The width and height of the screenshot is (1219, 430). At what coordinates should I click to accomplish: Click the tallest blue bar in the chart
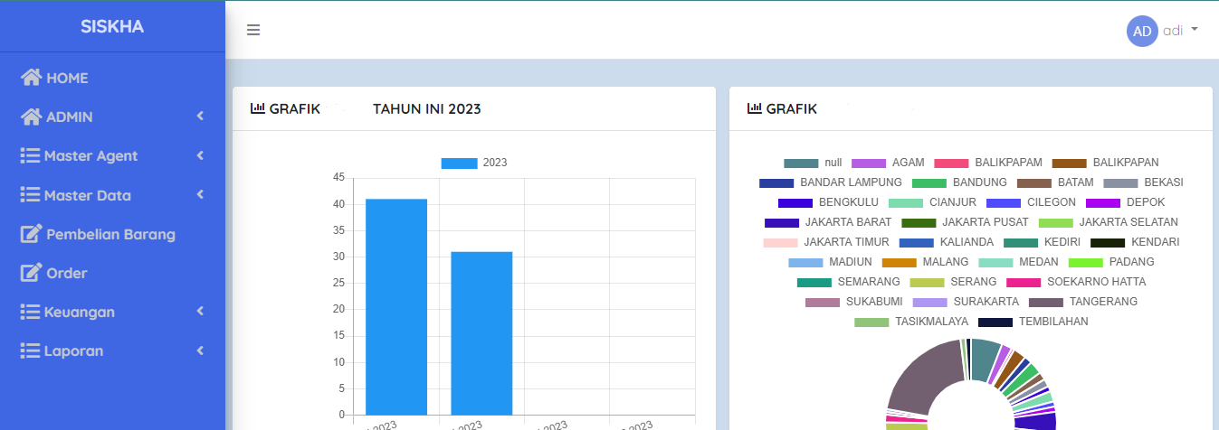pos(396,305)
